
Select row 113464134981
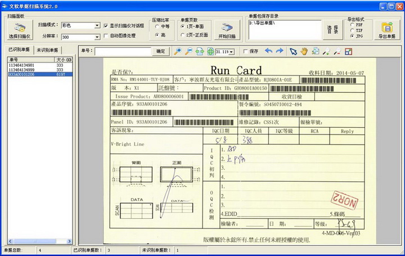tap(40, 65)
